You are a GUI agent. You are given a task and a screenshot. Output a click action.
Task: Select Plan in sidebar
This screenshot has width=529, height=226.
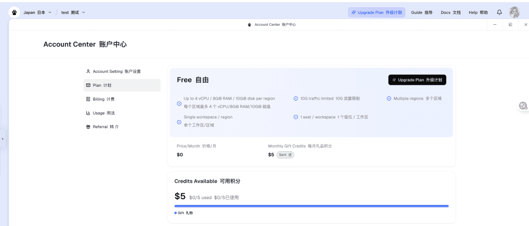tap(122, 85)
